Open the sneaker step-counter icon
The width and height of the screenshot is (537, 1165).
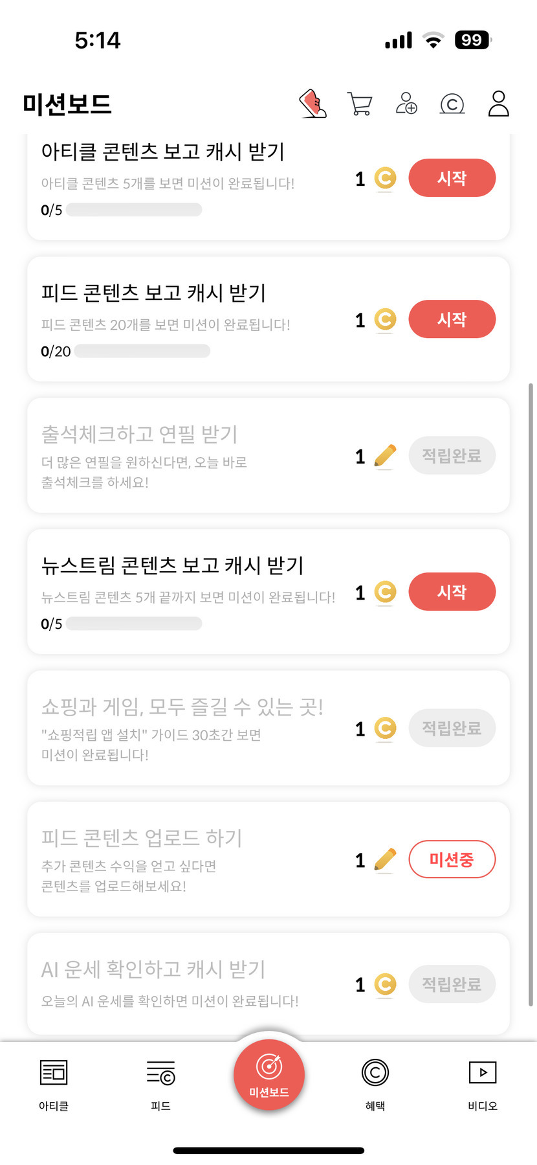[x=313, y=104]
